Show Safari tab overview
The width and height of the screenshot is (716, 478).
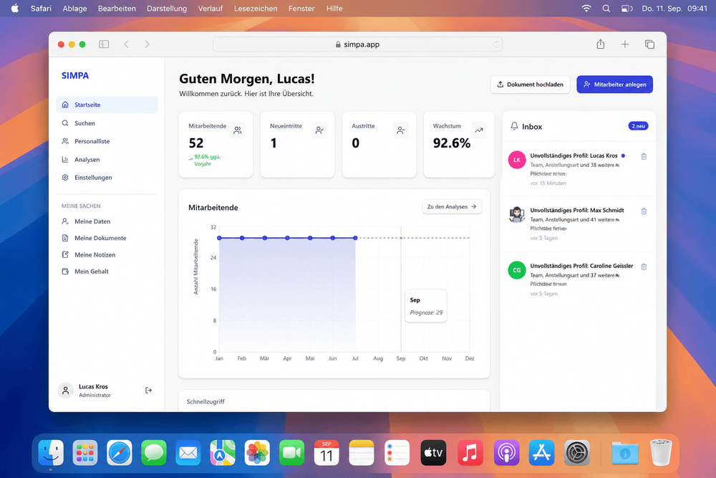[649, 44]
